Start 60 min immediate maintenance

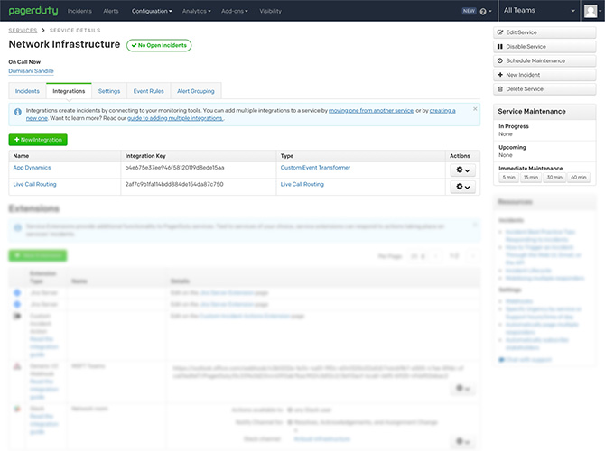[x=579, y=178]
